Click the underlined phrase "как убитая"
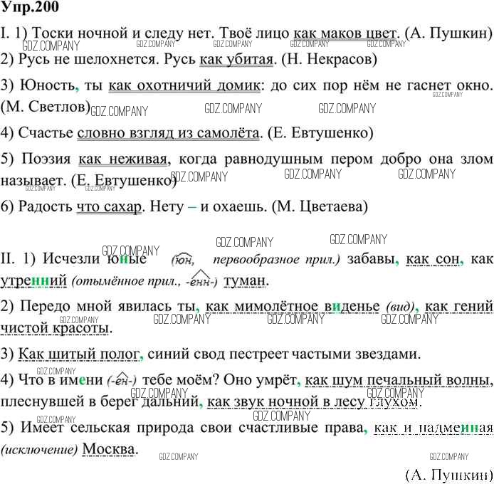Screen dimensions: 494x484 pyautogui.click(x=236, y=60)
